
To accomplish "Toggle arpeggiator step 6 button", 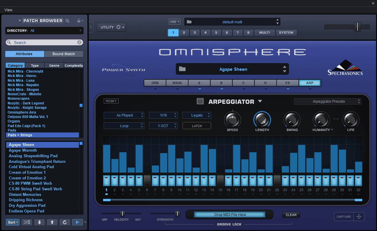I will [x=147, y=181].
